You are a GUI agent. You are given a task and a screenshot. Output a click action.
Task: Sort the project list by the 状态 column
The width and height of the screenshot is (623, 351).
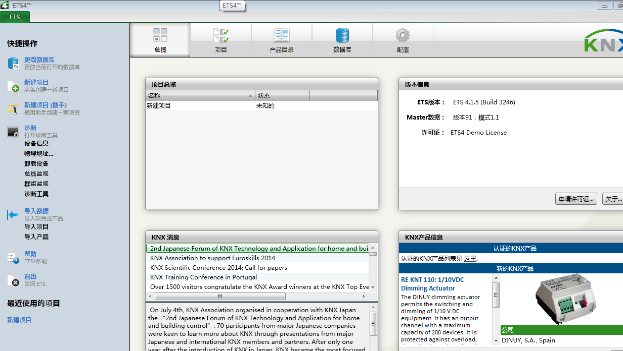tap(283, 95)
